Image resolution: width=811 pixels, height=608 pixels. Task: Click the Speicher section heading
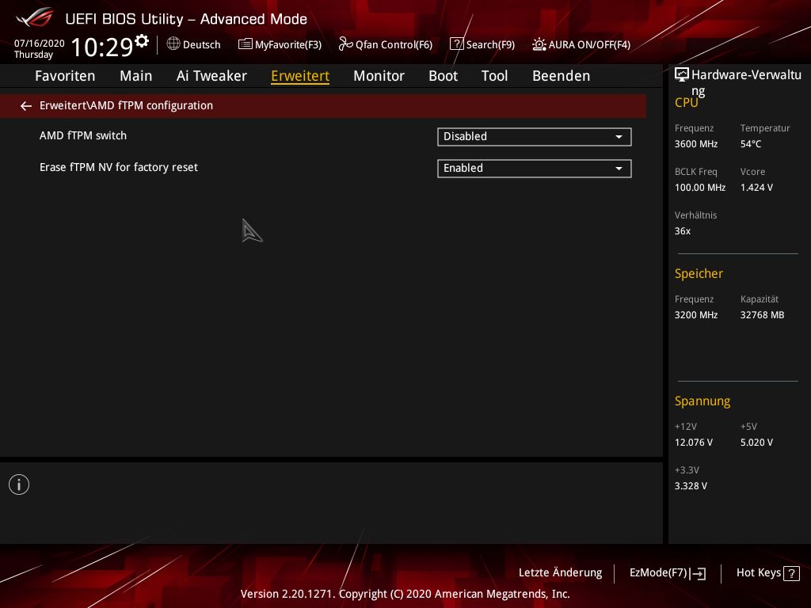[699, 273]
